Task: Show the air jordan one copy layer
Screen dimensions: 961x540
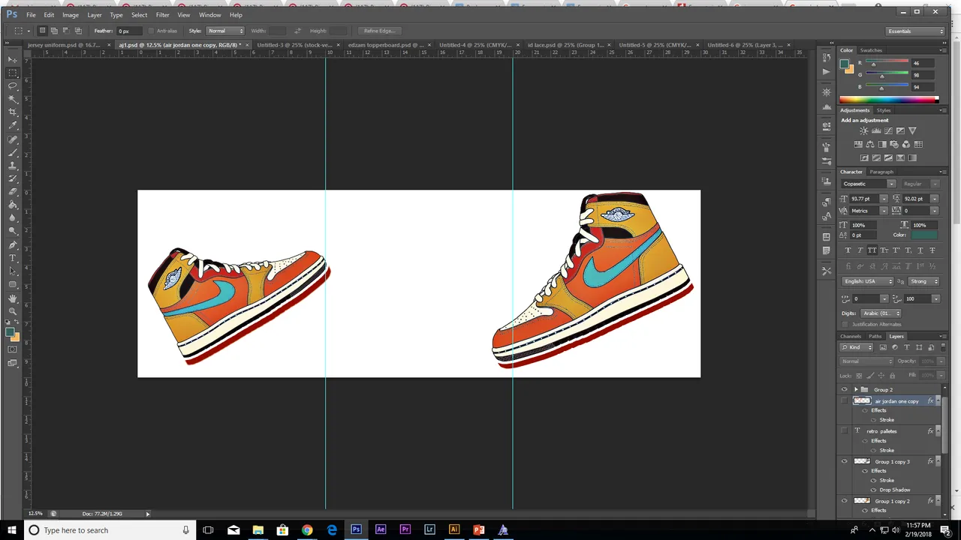Action: 844,401
